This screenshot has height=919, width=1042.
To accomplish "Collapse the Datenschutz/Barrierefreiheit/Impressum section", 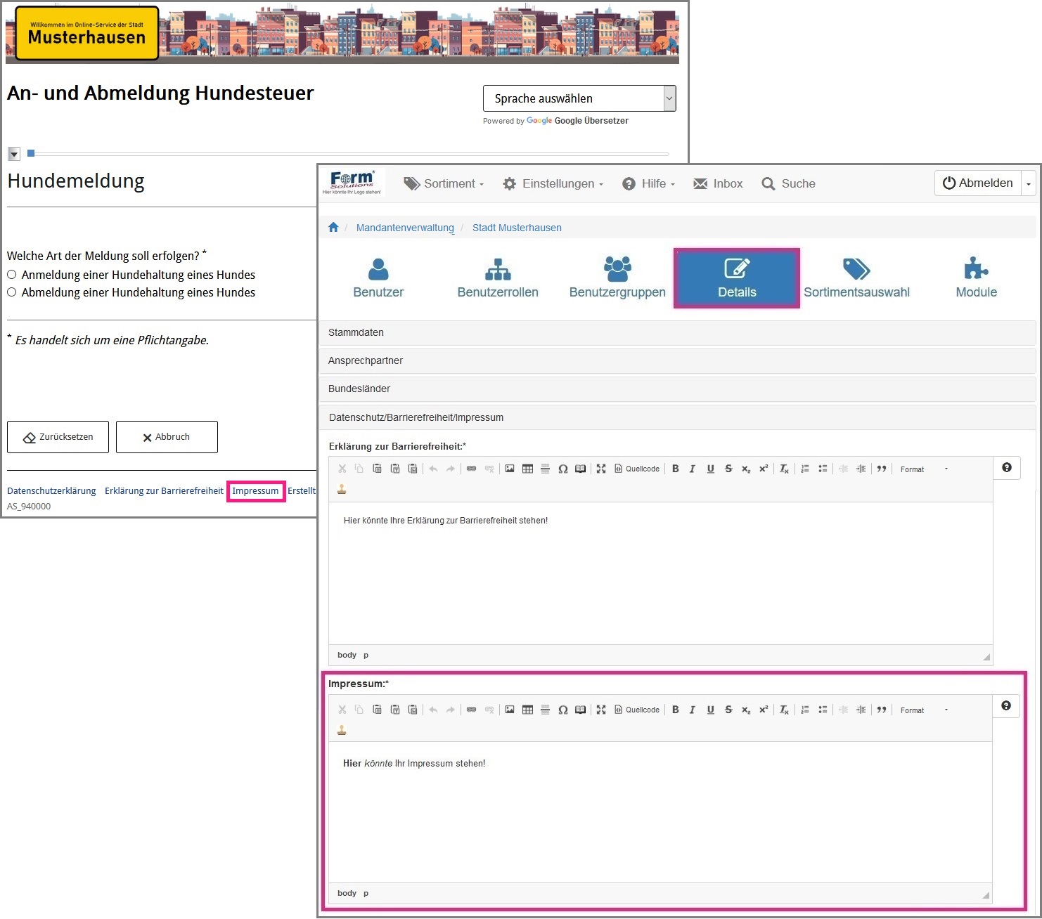I will (678, 417).
